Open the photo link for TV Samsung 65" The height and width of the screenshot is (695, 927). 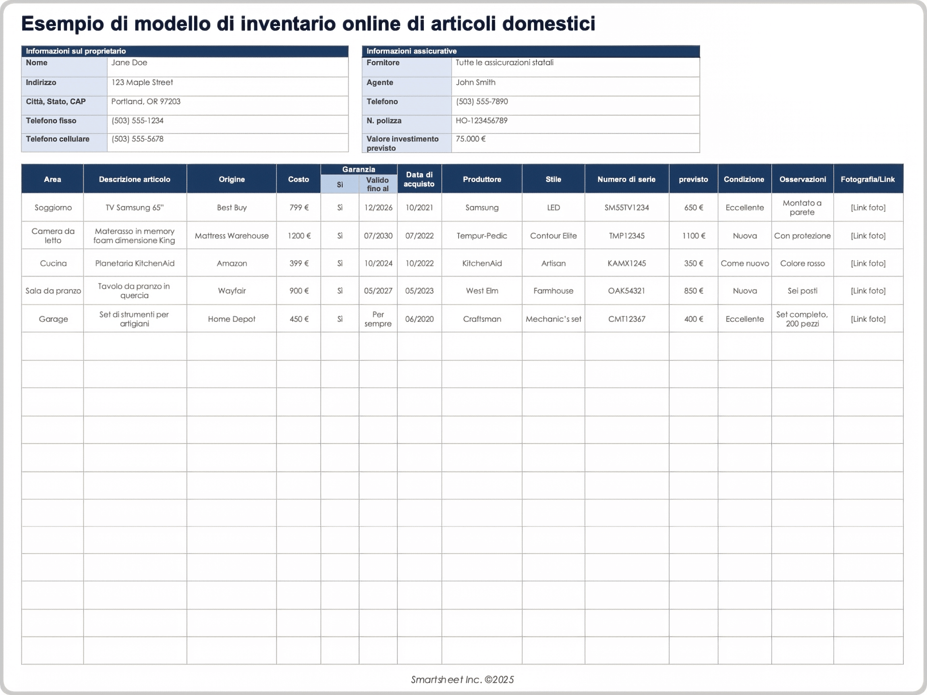point(868,208)
